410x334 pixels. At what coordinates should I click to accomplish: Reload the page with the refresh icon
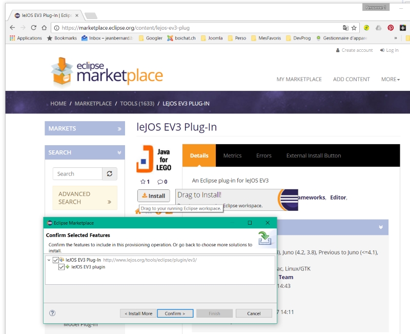pos(33,28)
